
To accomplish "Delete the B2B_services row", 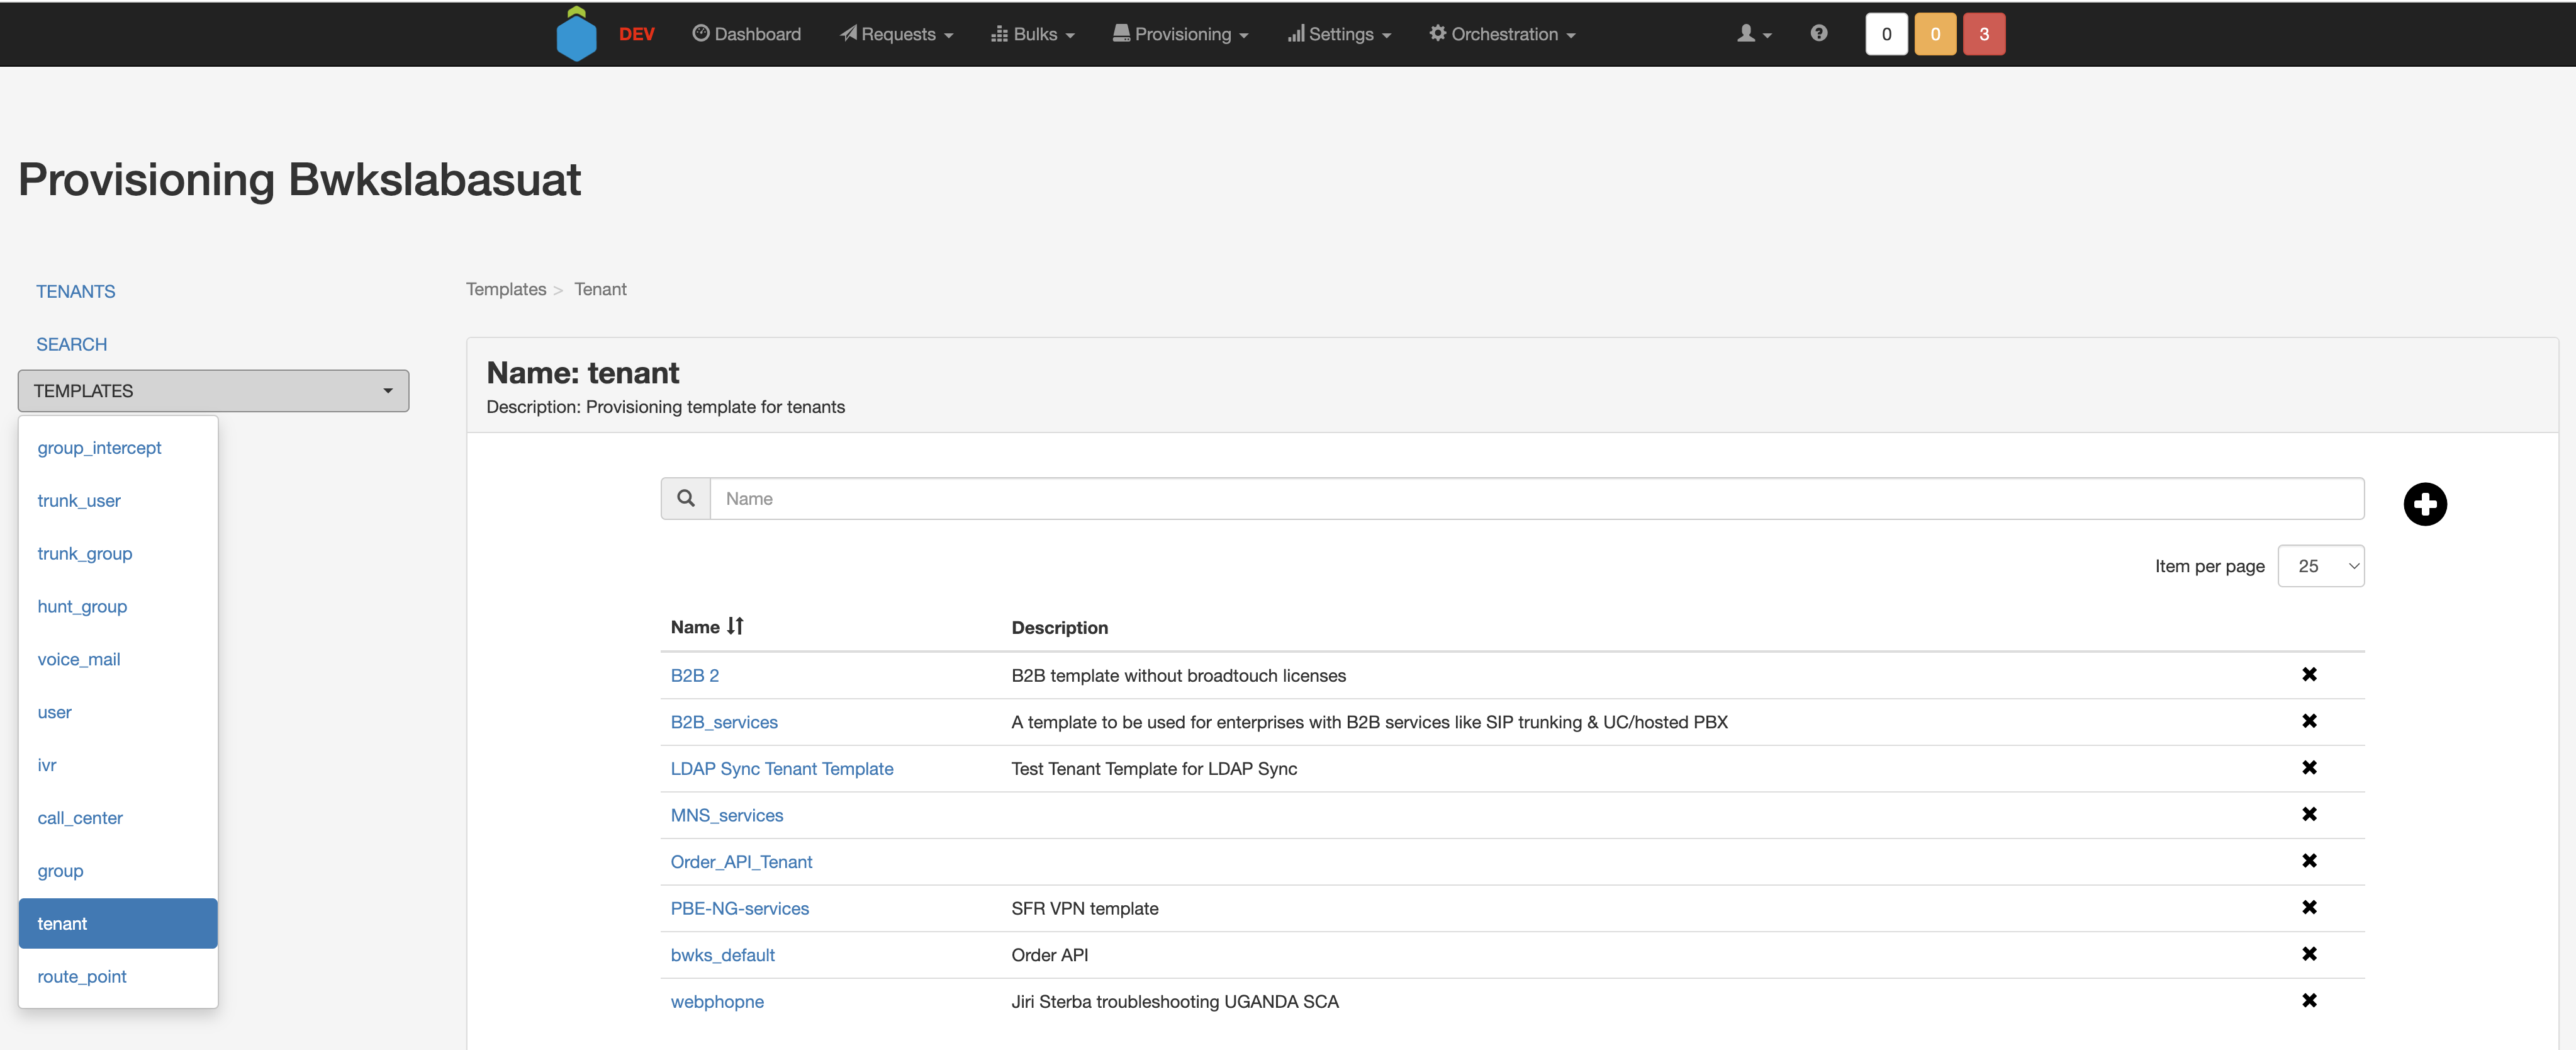I will (2309, 721).
